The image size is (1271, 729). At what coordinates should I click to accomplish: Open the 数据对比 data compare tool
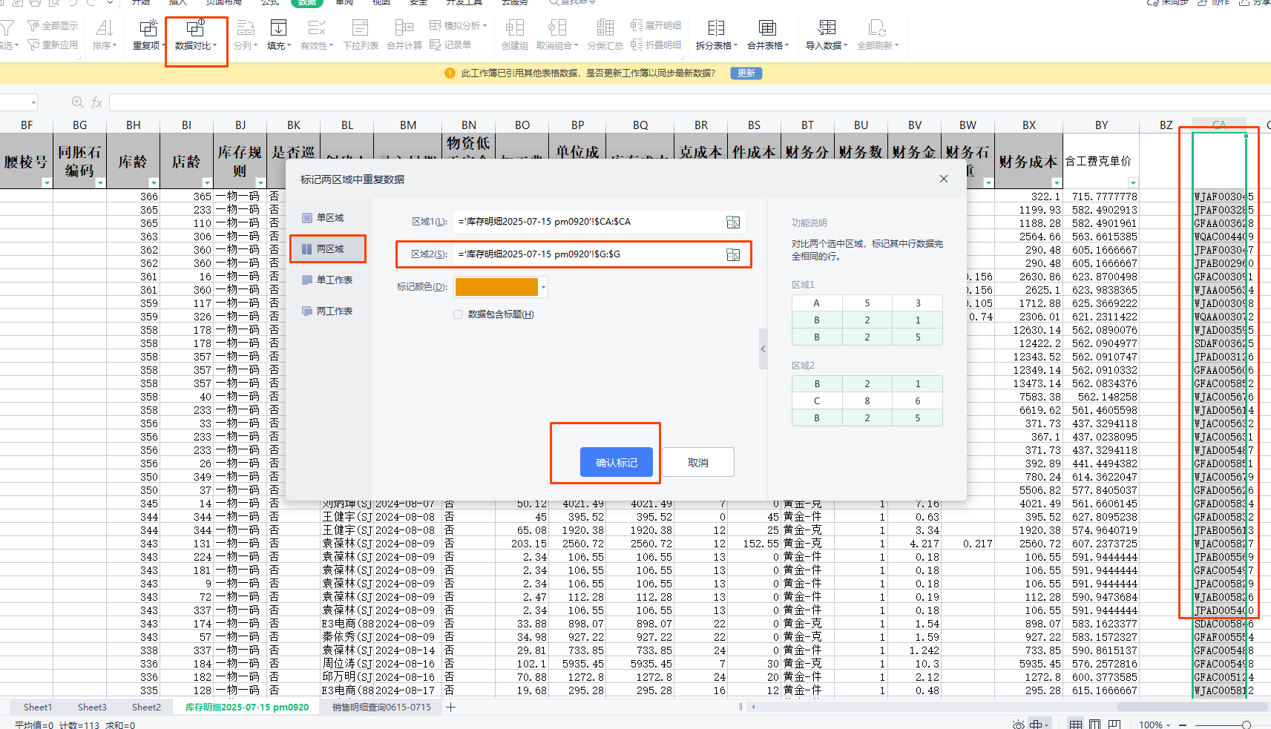(x=195, y=35)
